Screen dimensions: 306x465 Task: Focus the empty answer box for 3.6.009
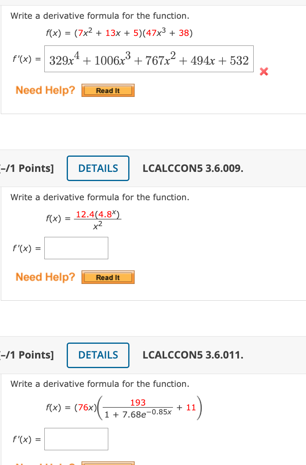(76, 248)
